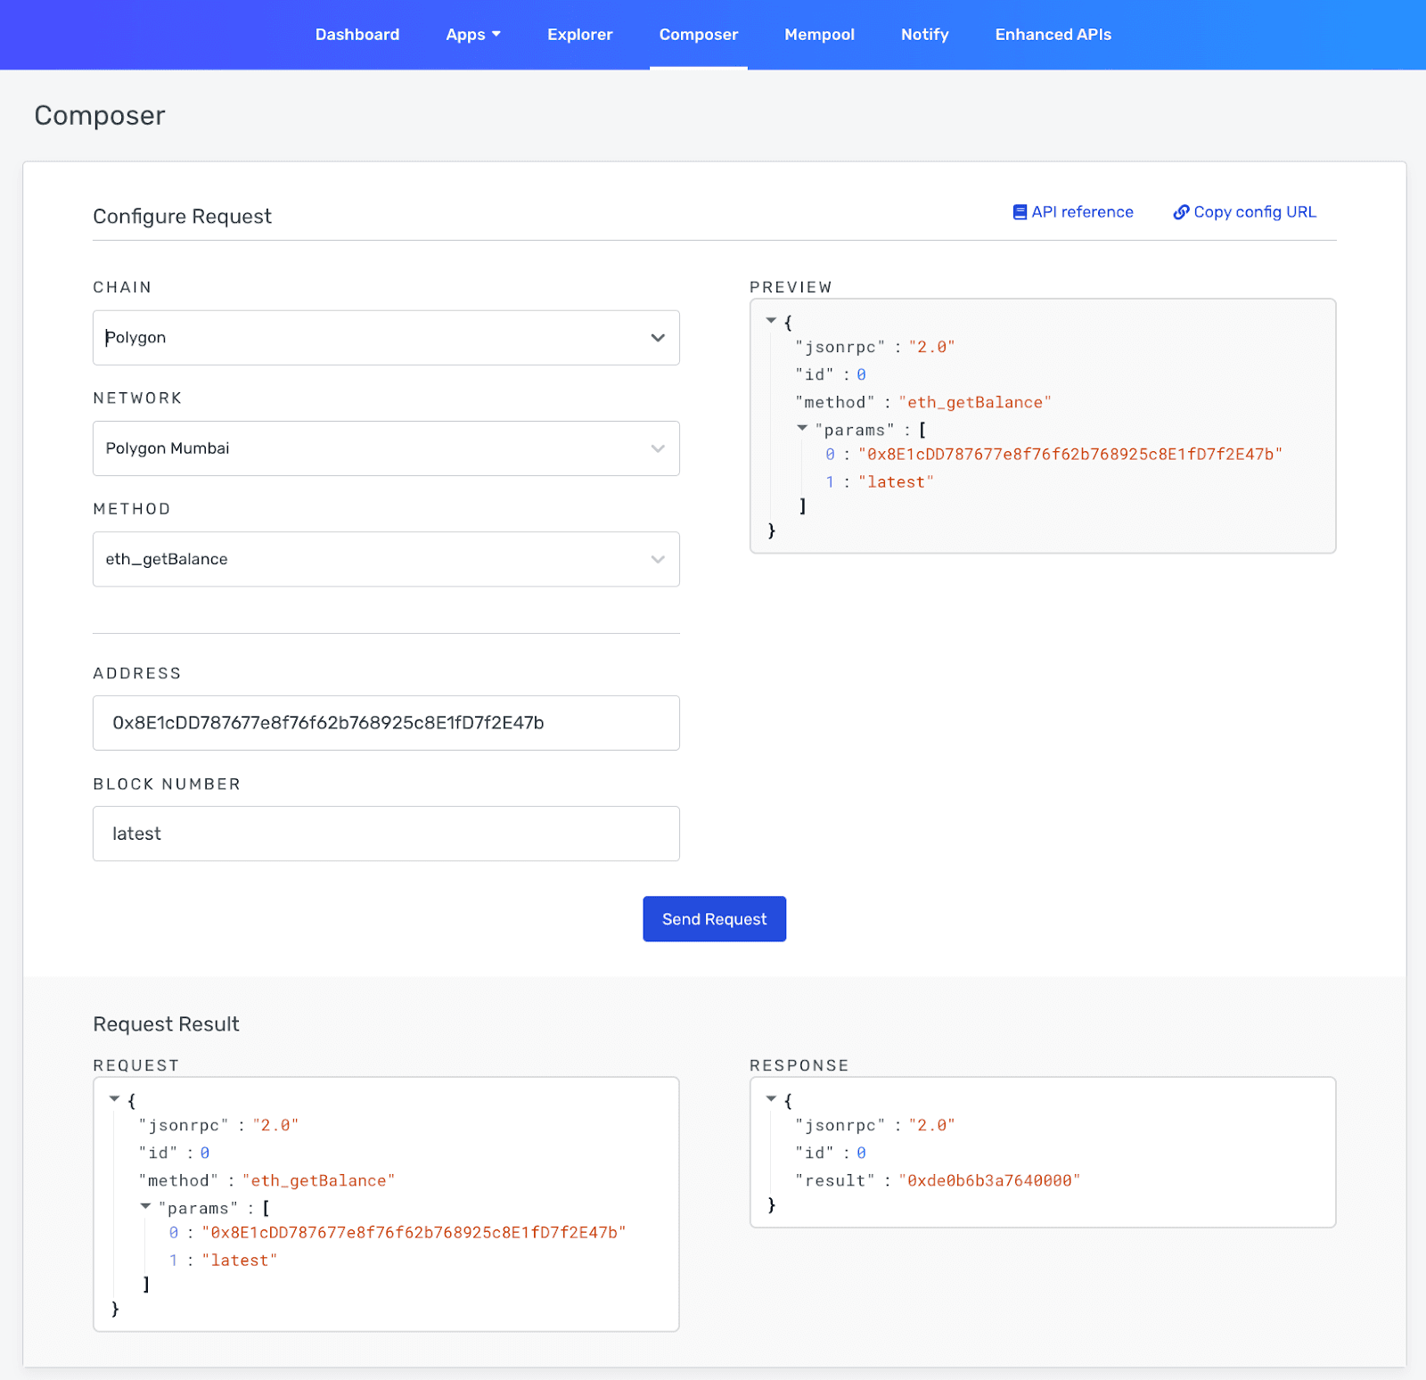
Task: Expand the Apps navigation menu
Action: click(x=473, y=34)
